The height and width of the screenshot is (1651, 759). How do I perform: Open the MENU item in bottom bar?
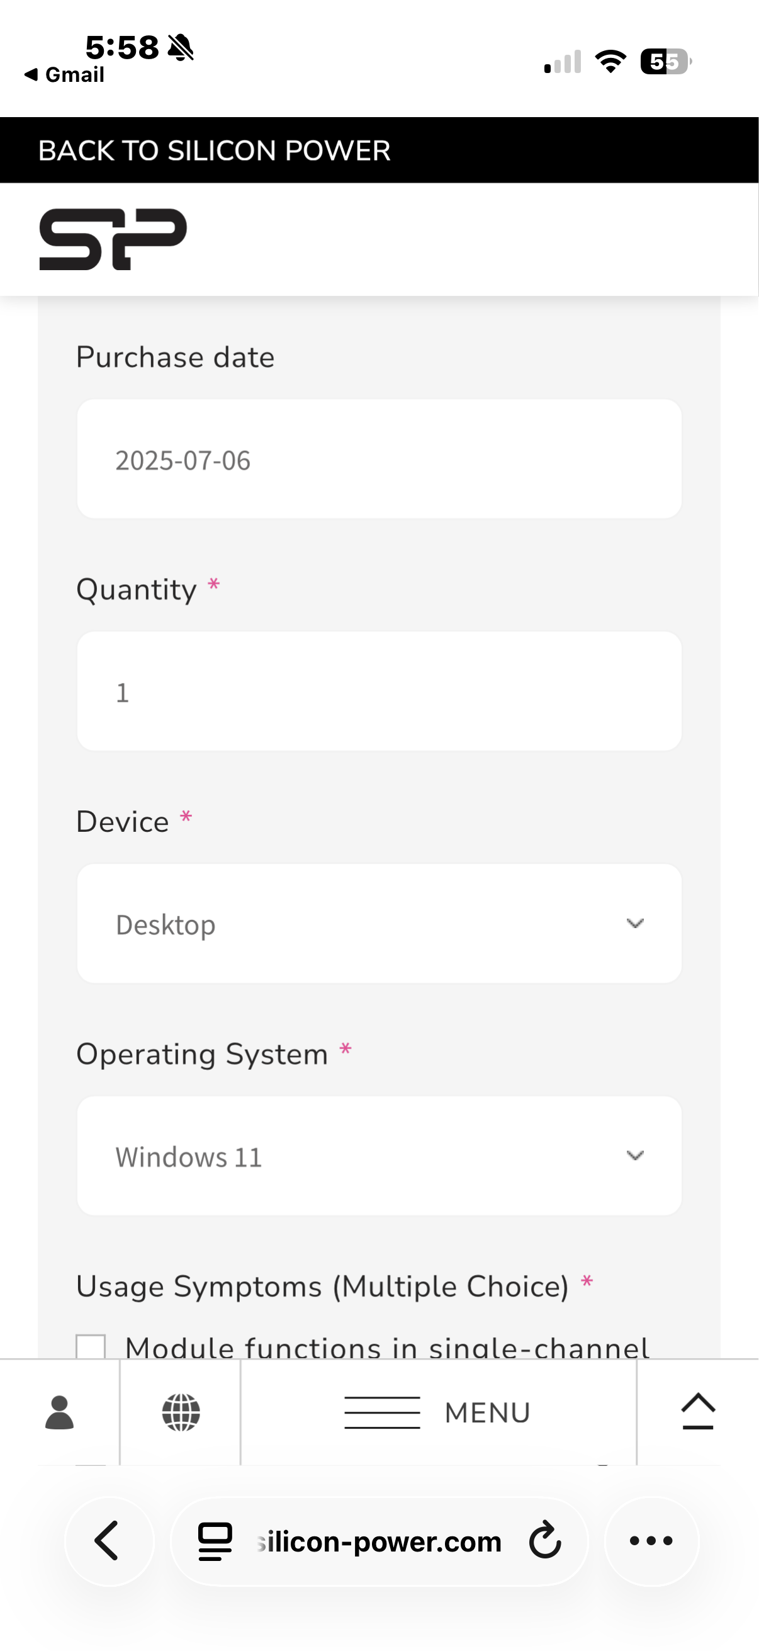coord(486,1412)
